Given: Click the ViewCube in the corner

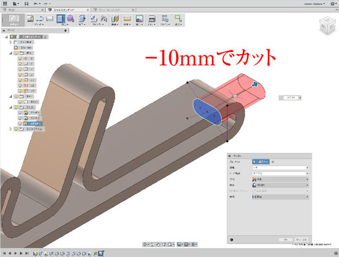Looking at the screenshot, I should pos(327,25).
